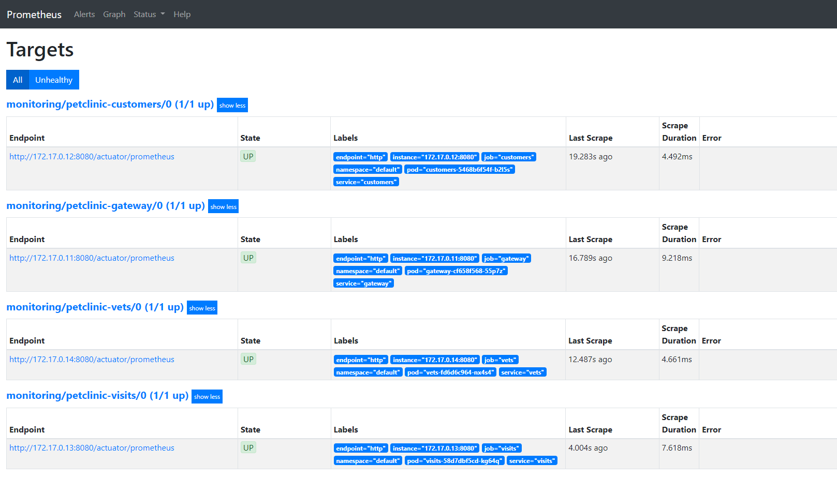Open monitoring/petclinic-vets/0 heading link
Screen dimensions: 837x478
point(95,307)
